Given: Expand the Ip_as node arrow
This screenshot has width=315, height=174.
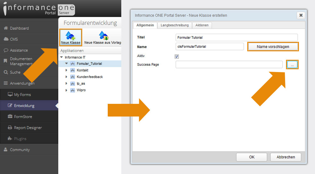Looking at the screenshot, I should pos(66,83).
